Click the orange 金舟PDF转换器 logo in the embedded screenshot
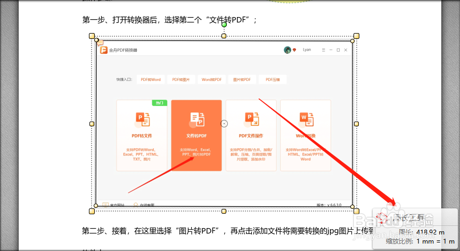 point(104,50)
